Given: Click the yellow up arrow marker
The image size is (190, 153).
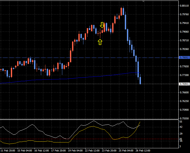Looking at the screenshot, I should point(100,42).
